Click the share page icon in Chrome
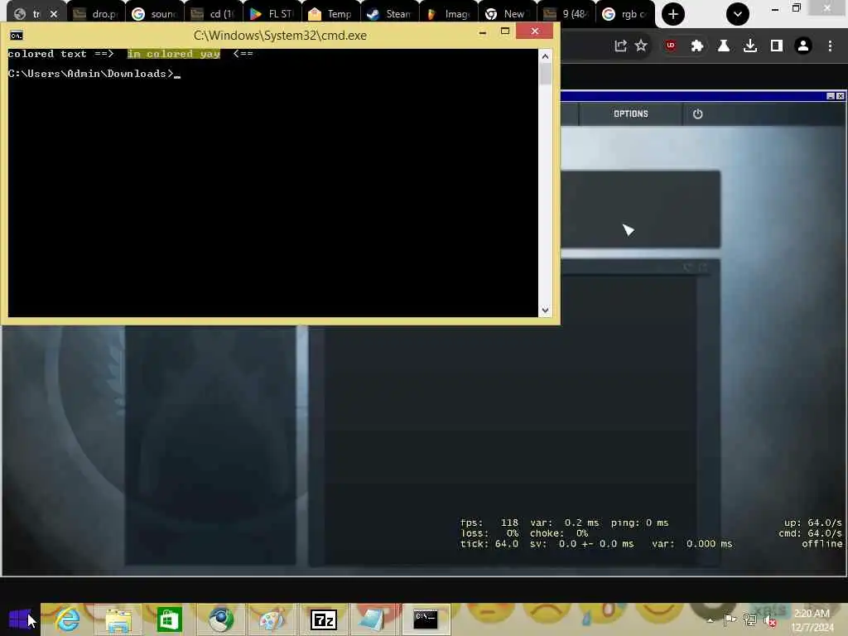Viewport: 848px width, 636px height. pos(620,46)
